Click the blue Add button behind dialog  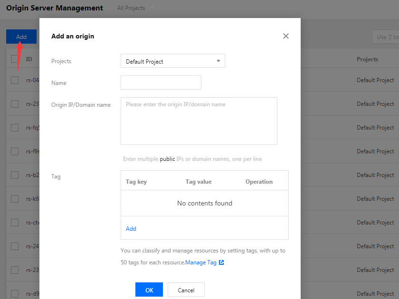21,37
